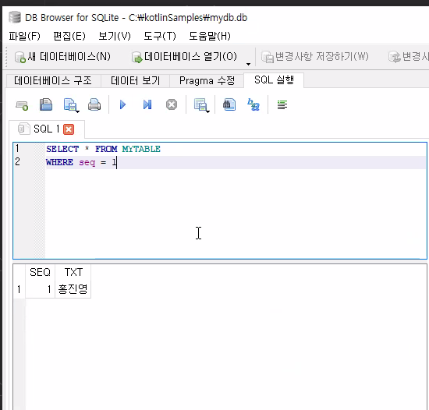Open a new SQL tab icon

(x=22, y=105)
